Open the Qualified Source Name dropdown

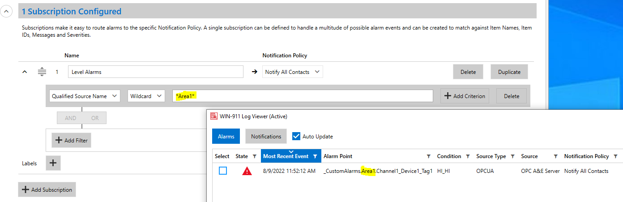pos(84,96)
